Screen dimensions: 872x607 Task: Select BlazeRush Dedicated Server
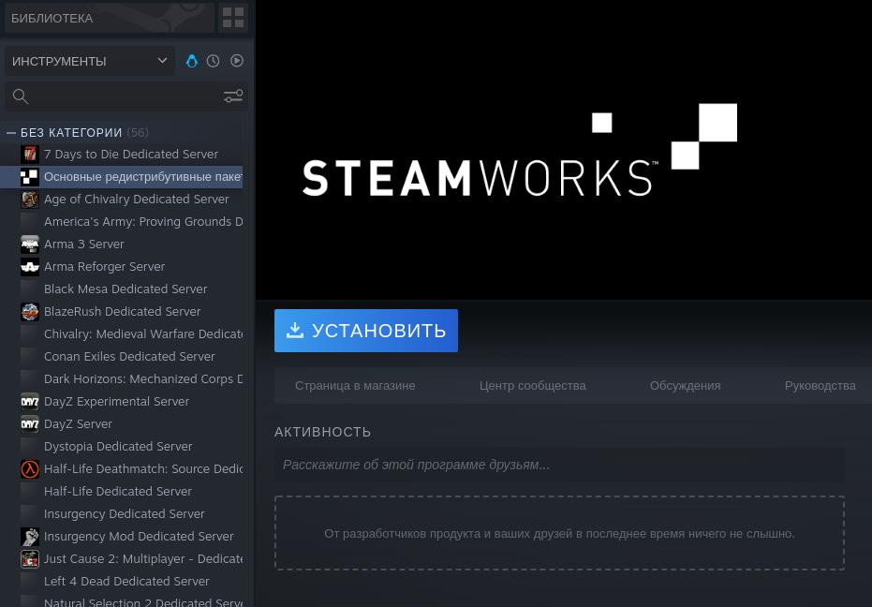(x=123, y=312)
